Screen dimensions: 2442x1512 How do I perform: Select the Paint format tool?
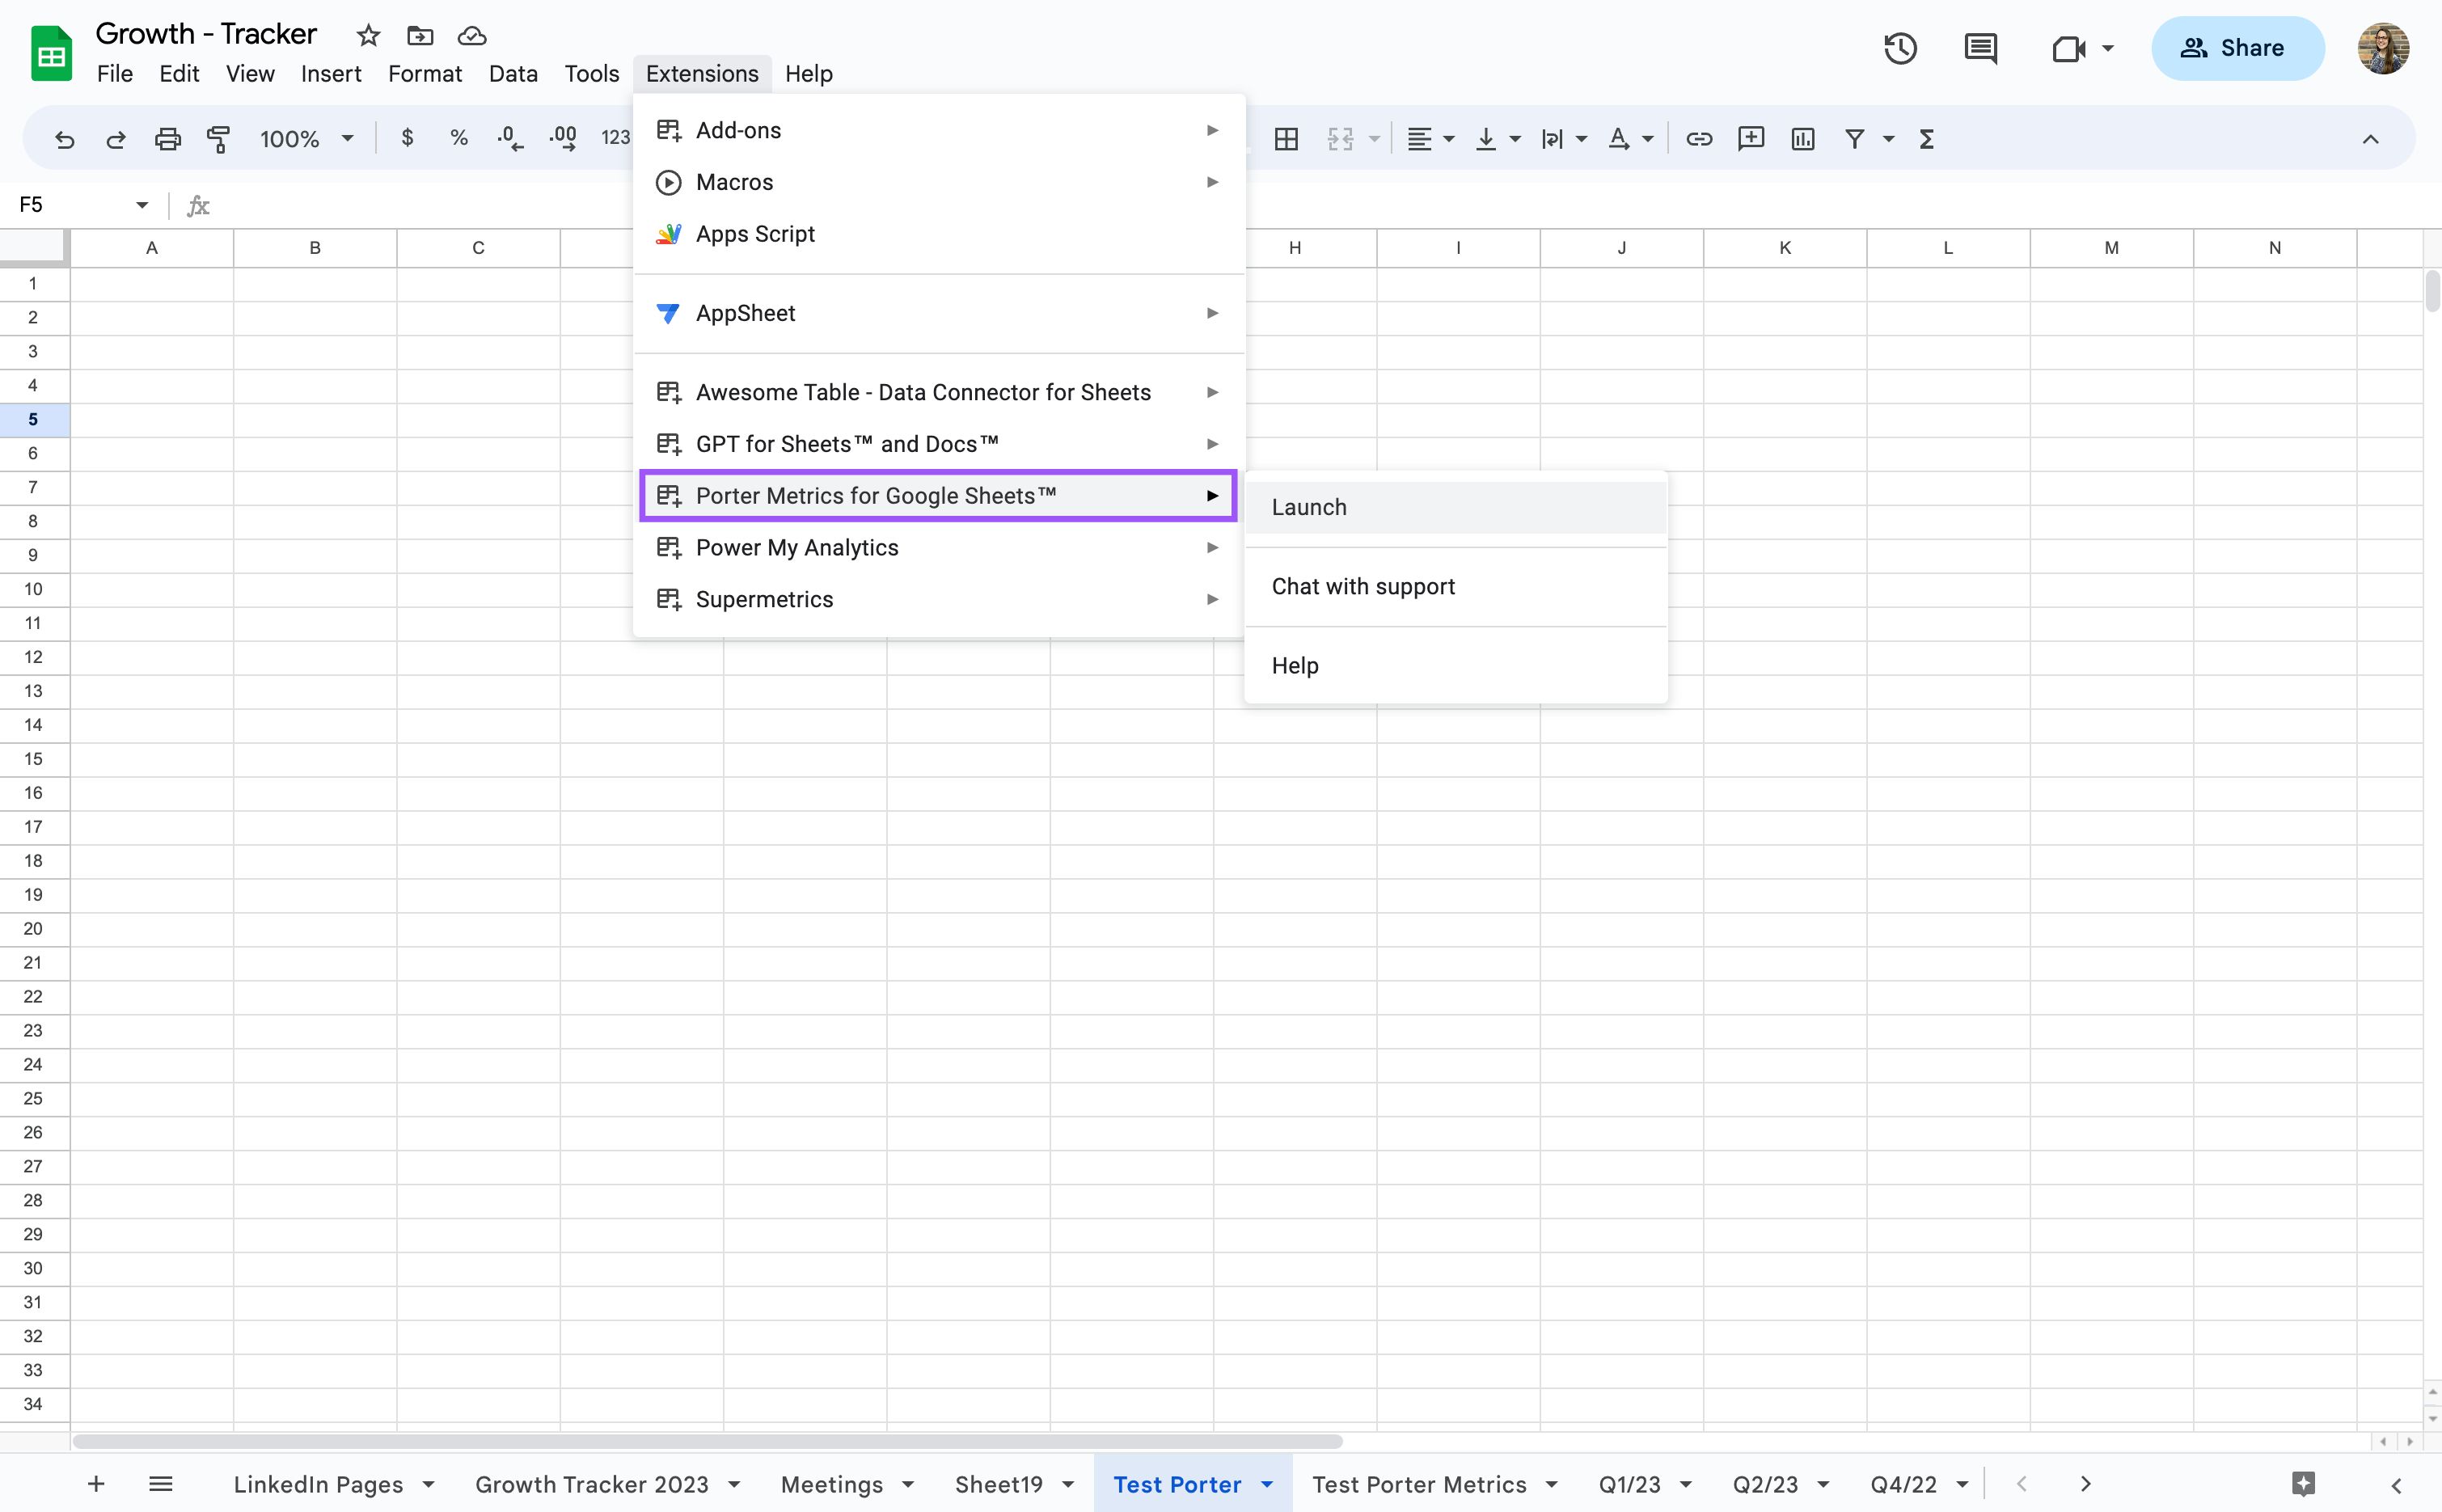[x=218, y=139]
